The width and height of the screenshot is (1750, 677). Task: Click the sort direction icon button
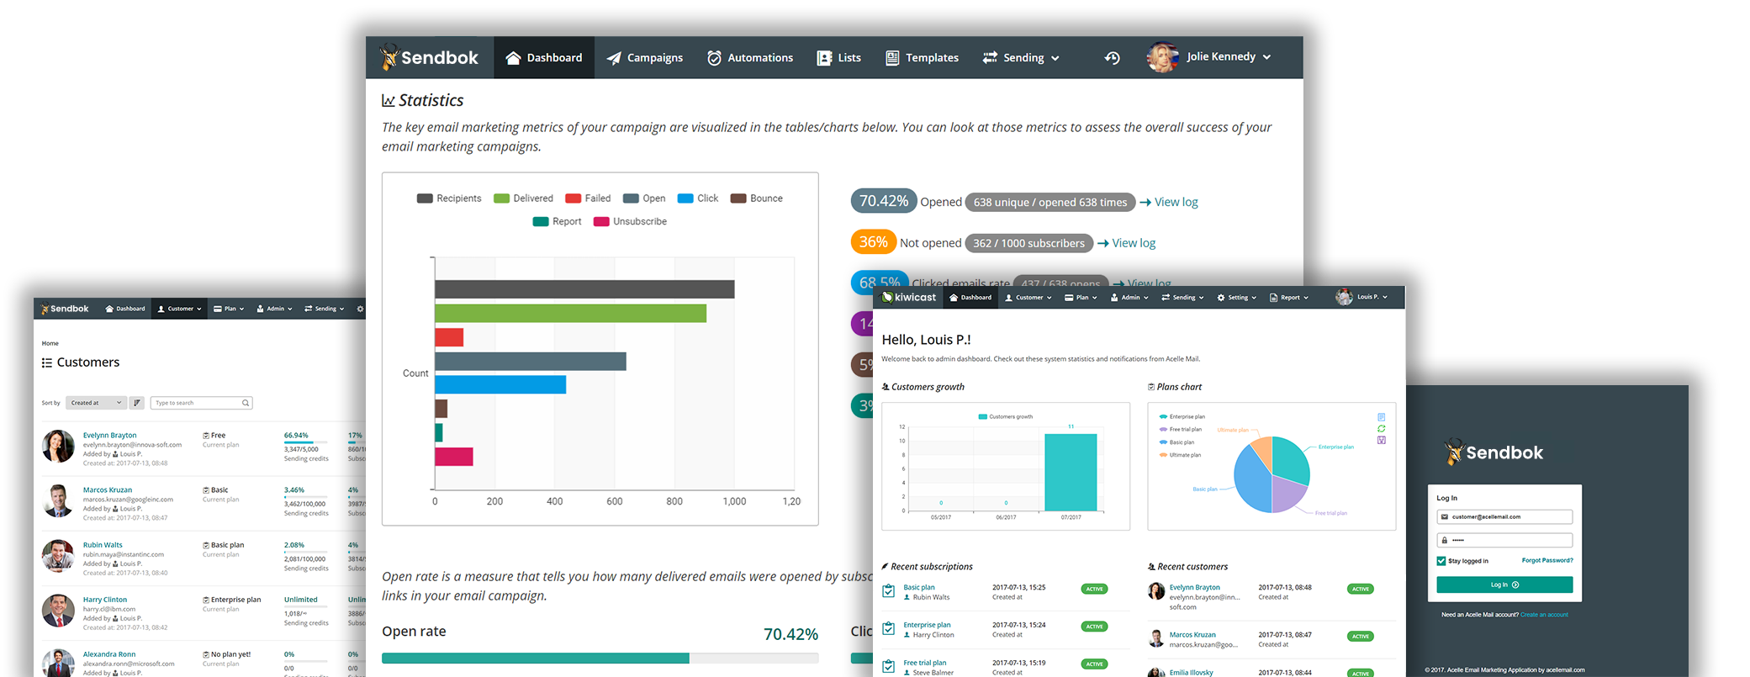[x=137, y=403]
